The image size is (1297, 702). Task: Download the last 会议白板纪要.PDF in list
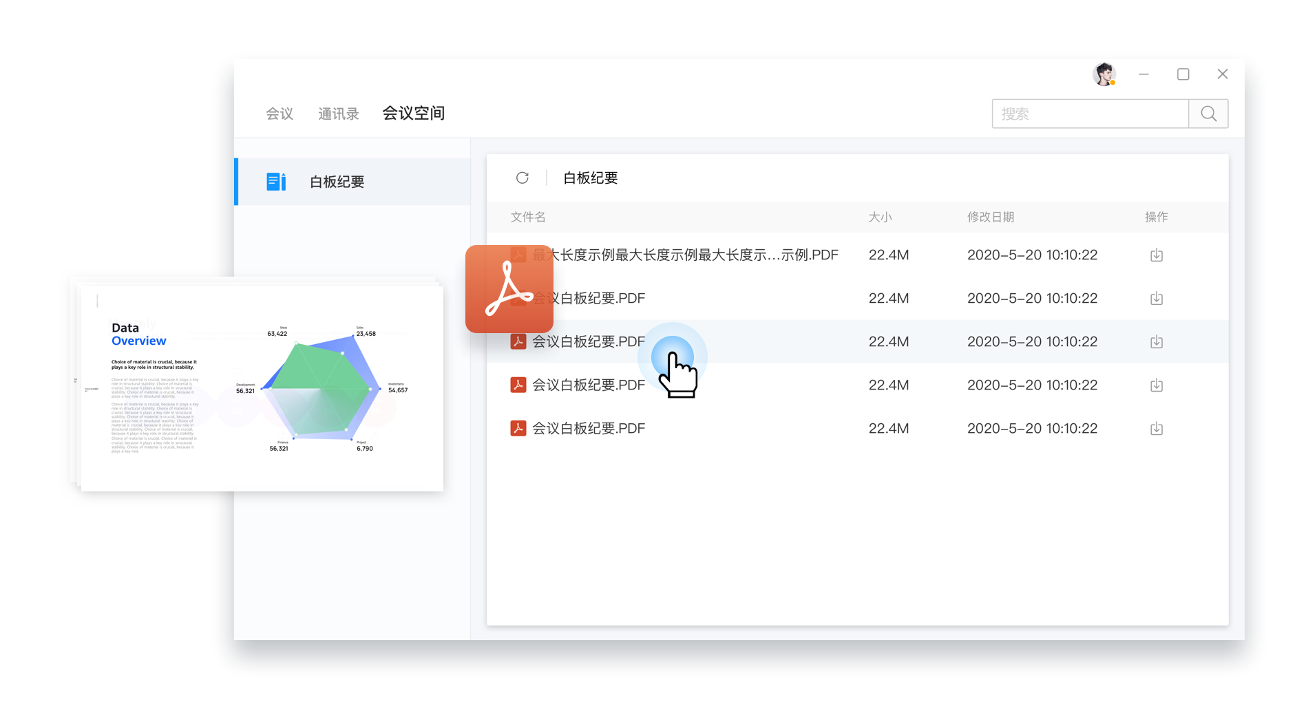coord(1156,428)
